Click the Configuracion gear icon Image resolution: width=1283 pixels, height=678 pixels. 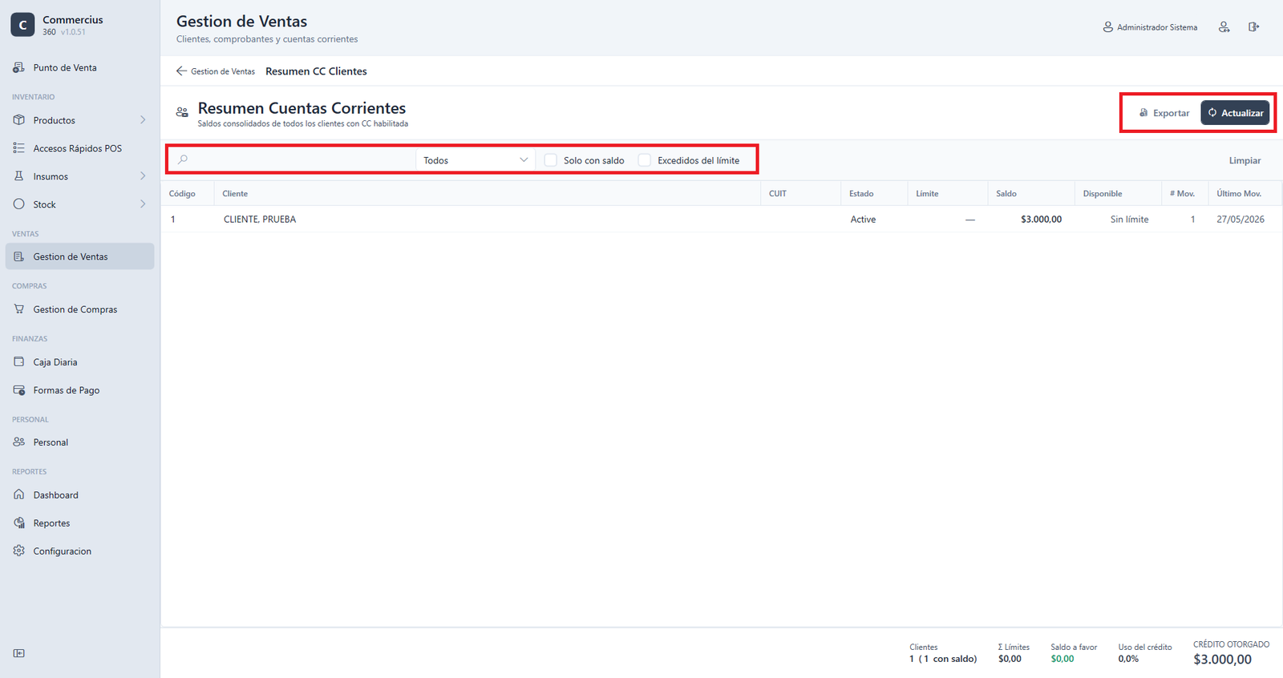coord(19,551)
